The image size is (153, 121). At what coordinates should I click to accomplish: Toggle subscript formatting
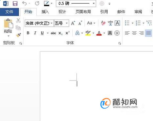point(60,33)
